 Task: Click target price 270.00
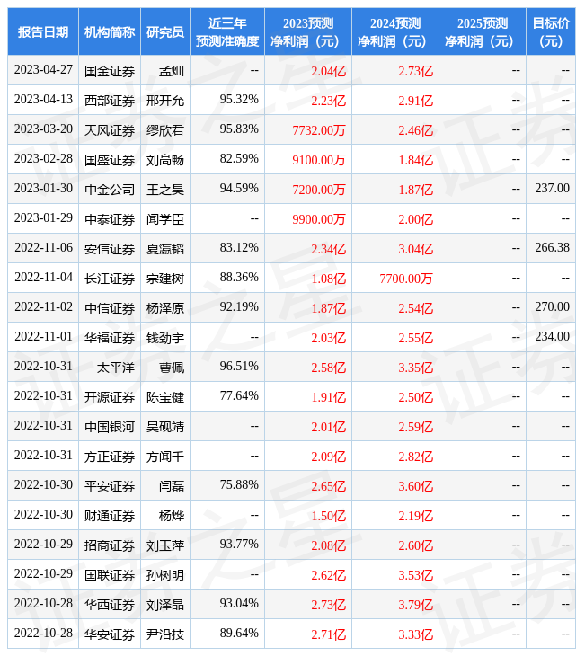pos(552,307)
